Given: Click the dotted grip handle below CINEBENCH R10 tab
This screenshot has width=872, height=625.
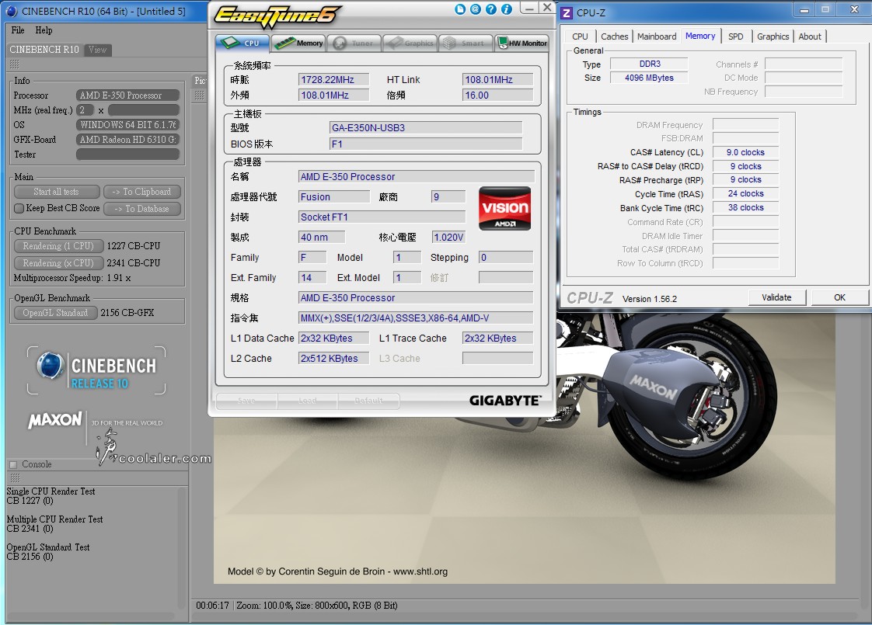Looking at the screenshot, I should click(x=15, y=64).
